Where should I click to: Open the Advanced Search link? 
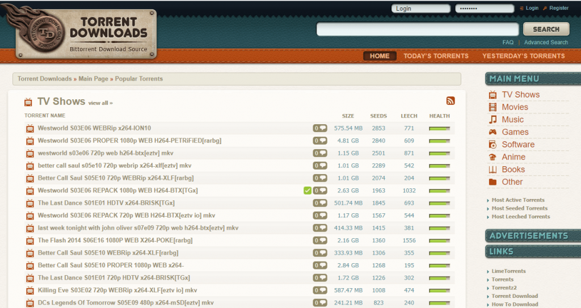coord(546,43)
